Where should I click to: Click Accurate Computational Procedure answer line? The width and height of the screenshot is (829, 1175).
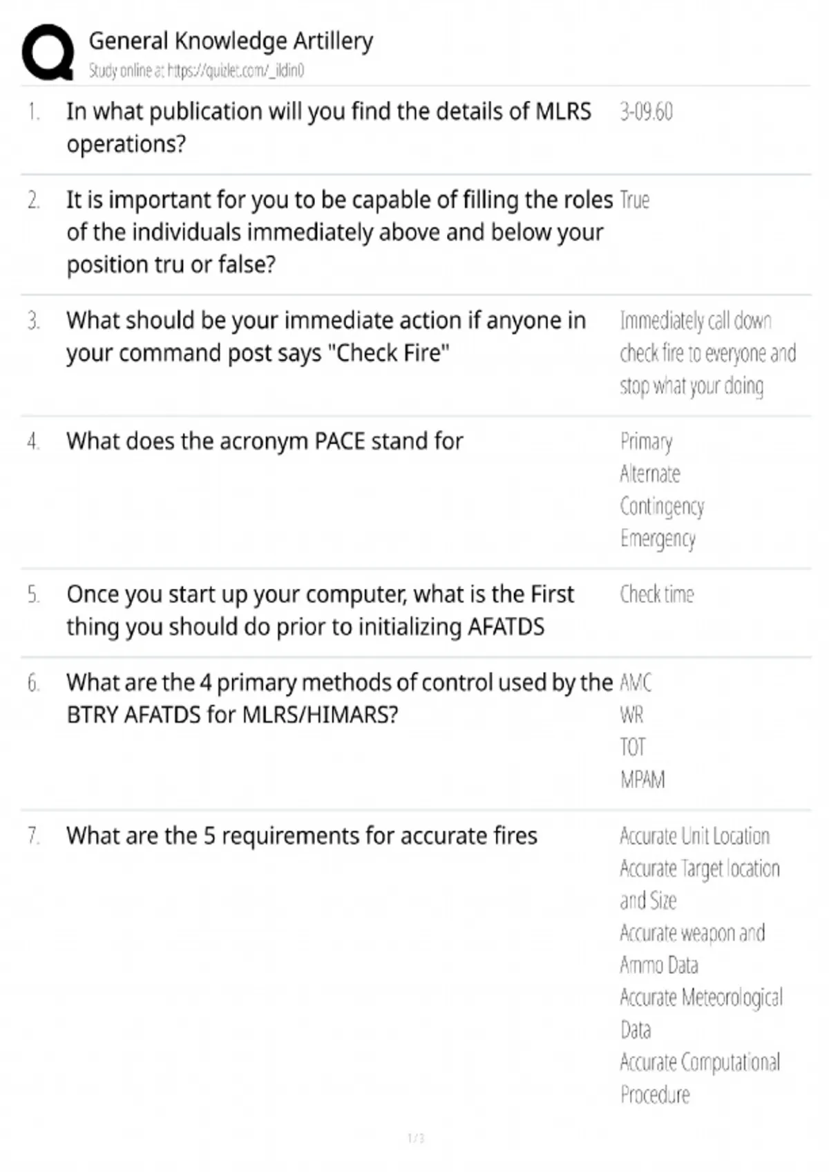[x=700, y=1078]
